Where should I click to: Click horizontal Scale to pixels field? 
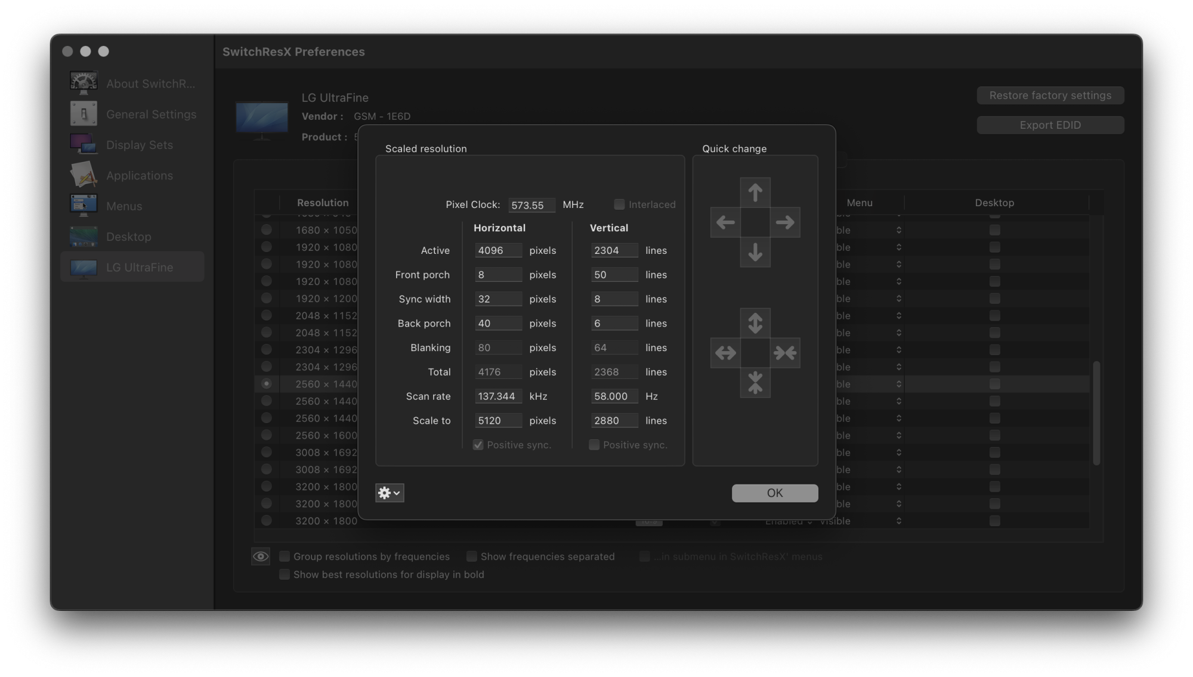pos(498,421)
